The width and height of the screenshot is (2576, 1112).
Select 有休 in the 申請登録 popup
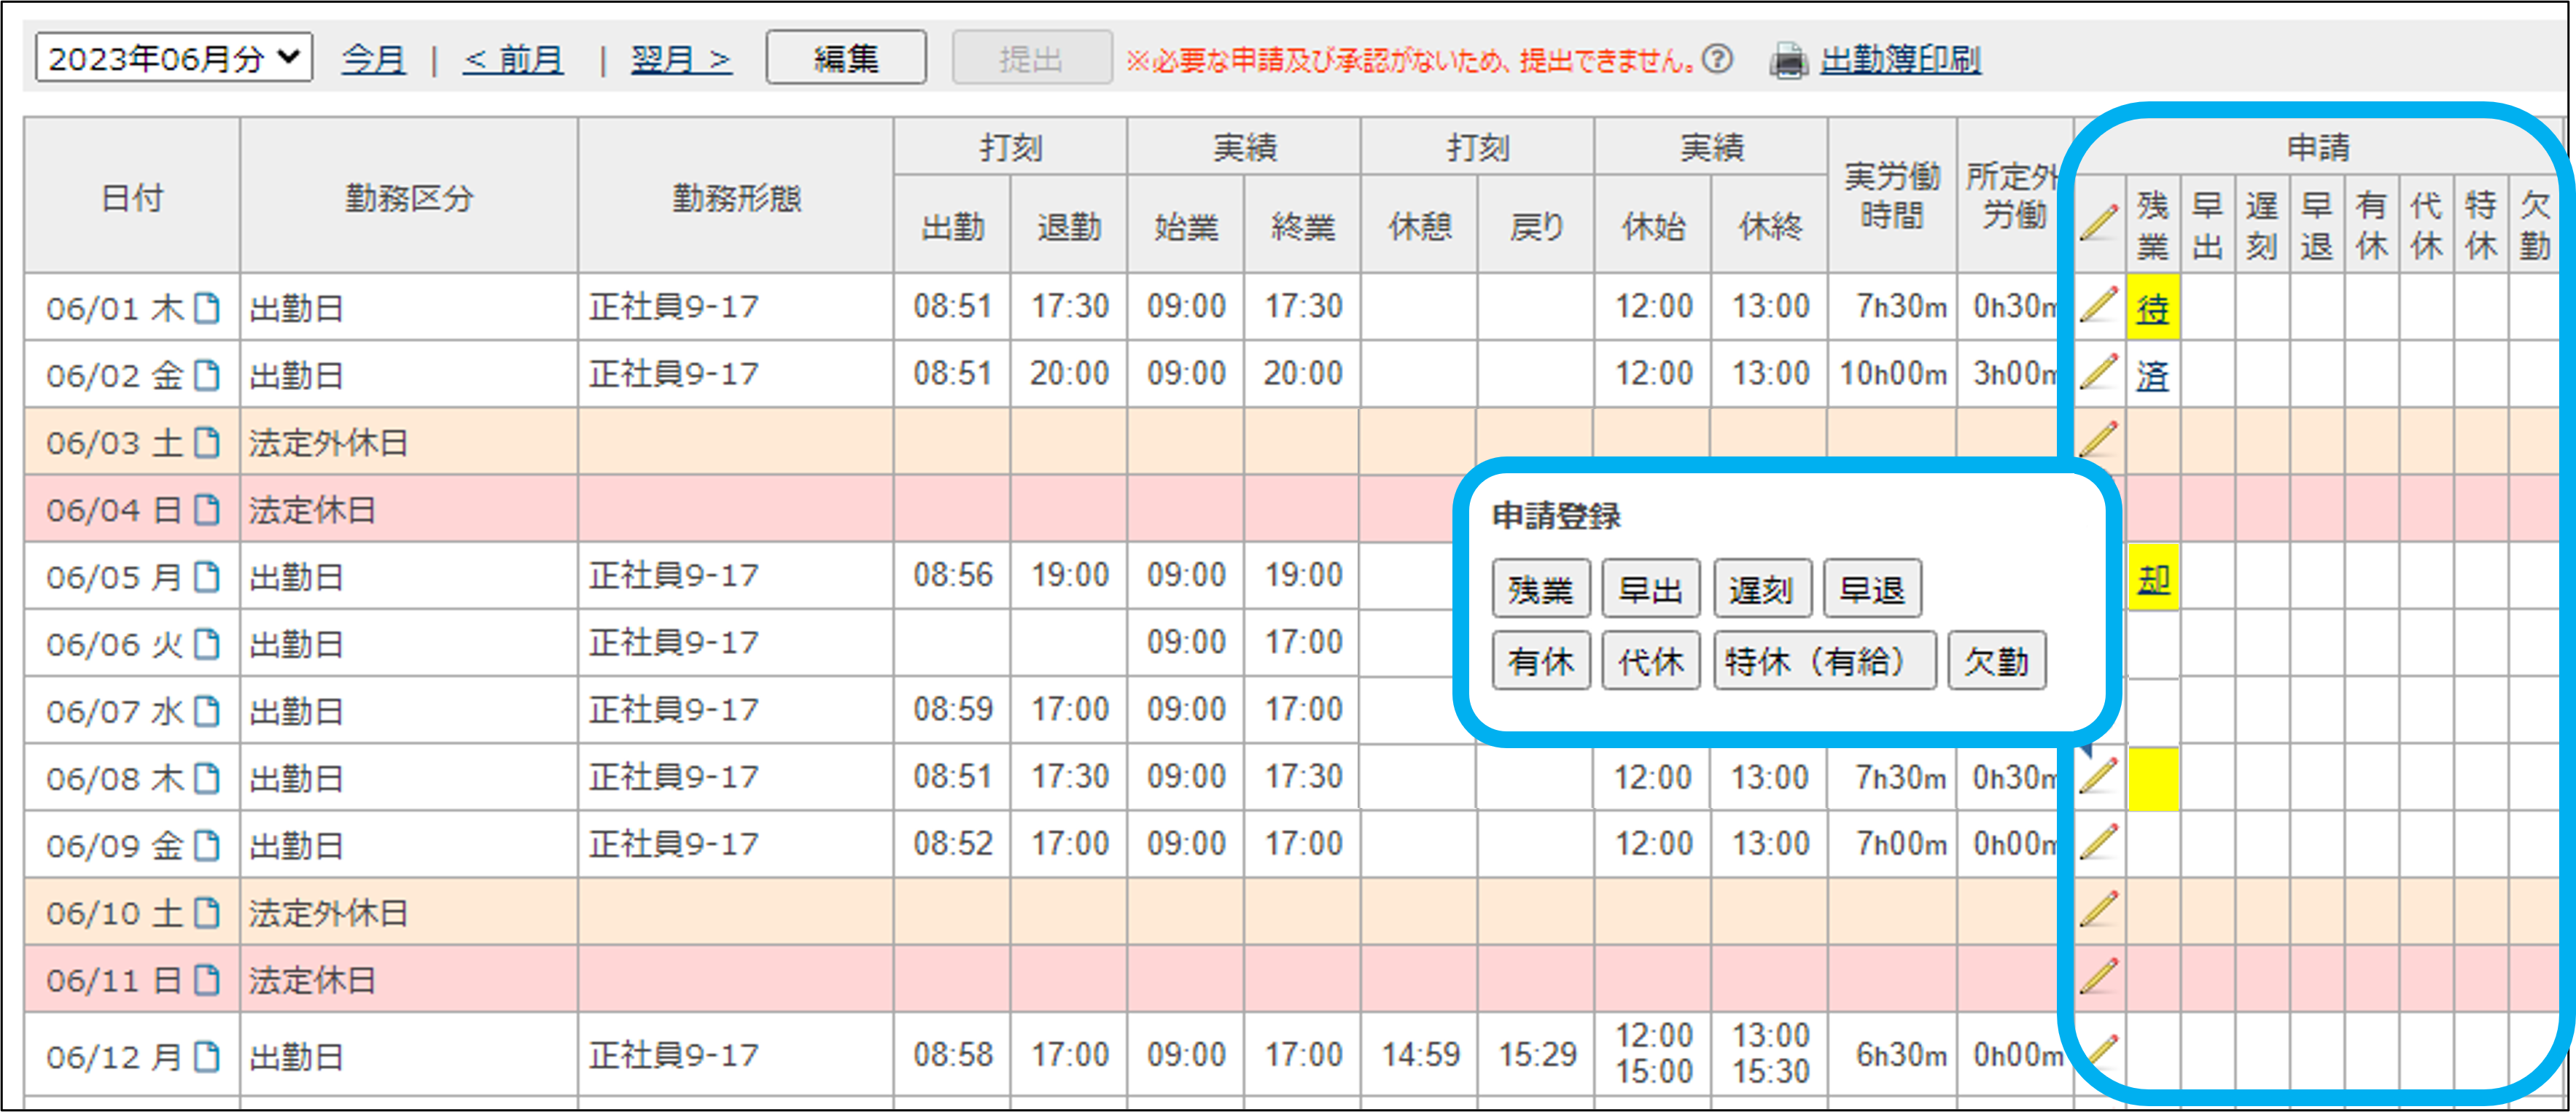[x=1540, y=661]
